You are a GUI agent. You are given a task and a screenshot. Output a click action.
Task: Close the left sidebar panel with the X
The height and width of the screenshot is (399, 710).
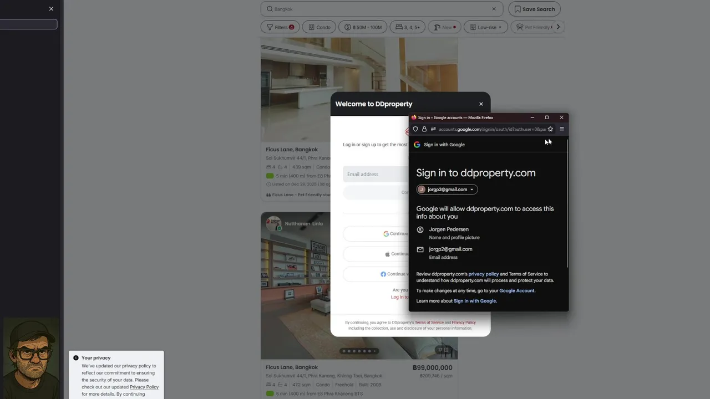pos(51,9)
